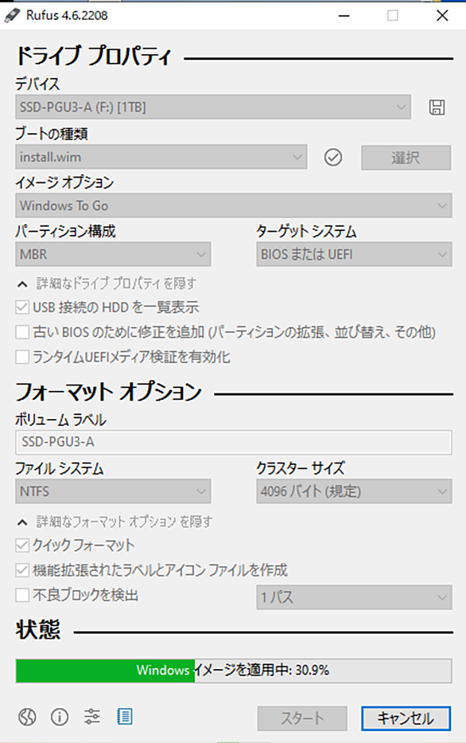Open application settings sliders icon
This screenshot has height=743, width=466.
click(92, 717)
